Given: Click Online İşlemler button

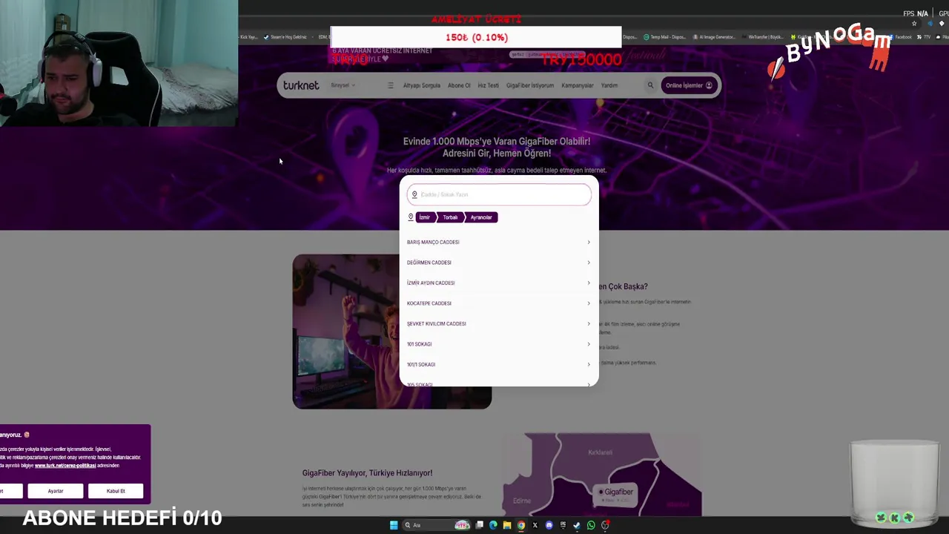Looking at the screenshot, I should (689, 85).
